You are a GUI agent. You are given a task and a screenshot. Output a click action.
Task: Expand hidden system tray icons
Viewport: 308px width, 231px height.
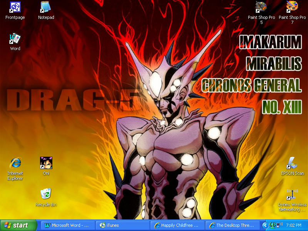pos(265,225)
